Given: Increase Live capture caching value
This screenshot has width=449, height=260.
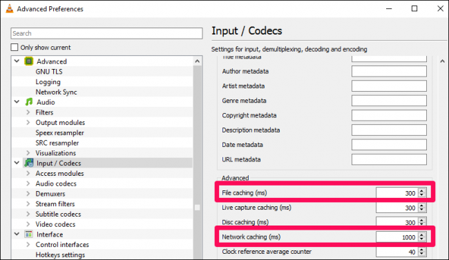Looking at the screenshot, I should click(421, 206).
